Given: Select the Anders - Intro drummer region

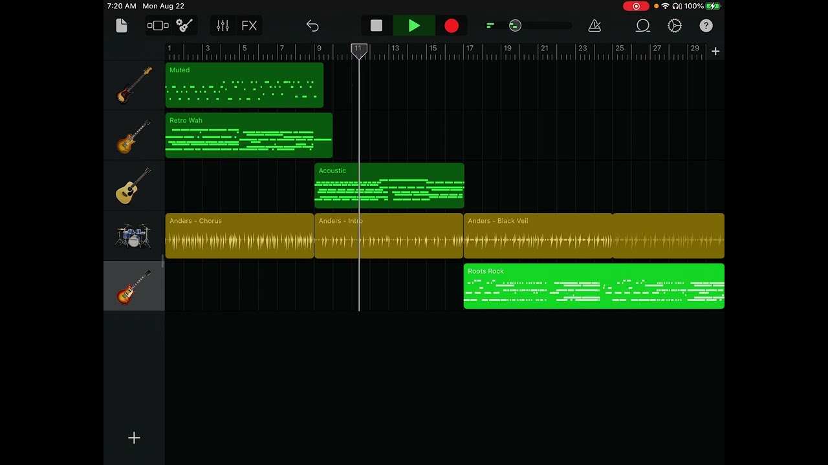Looking at the screenshot, I should pos(389,236).
